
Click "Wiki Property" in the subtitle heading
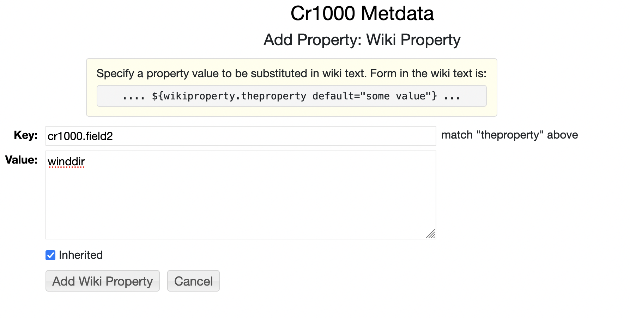[413, 40]
